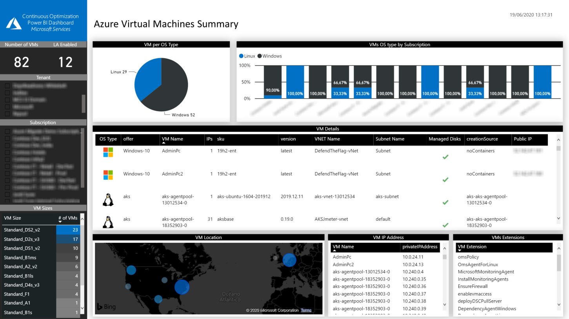The width and height of the screenshot is (569, 319).
Task: Click the Managed Disks checkmark for aks-agentpool-13012534-0
Action: point(445,203)
